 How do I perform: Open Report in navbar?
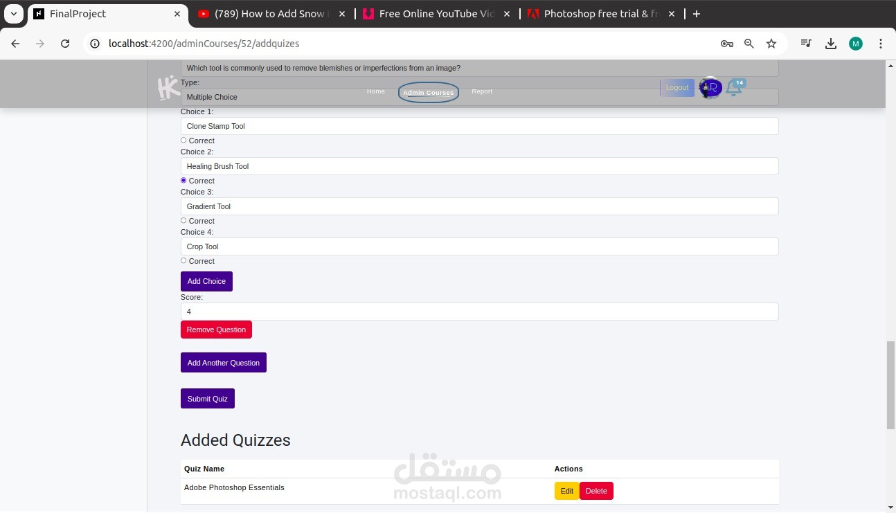pyautogui.click(x=482, y=91)
